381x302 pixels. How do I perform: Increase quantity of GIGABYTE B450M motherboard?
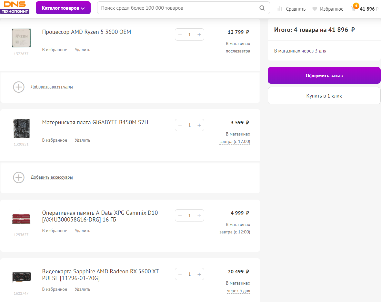pyautogui.click(x=199, y=125)
